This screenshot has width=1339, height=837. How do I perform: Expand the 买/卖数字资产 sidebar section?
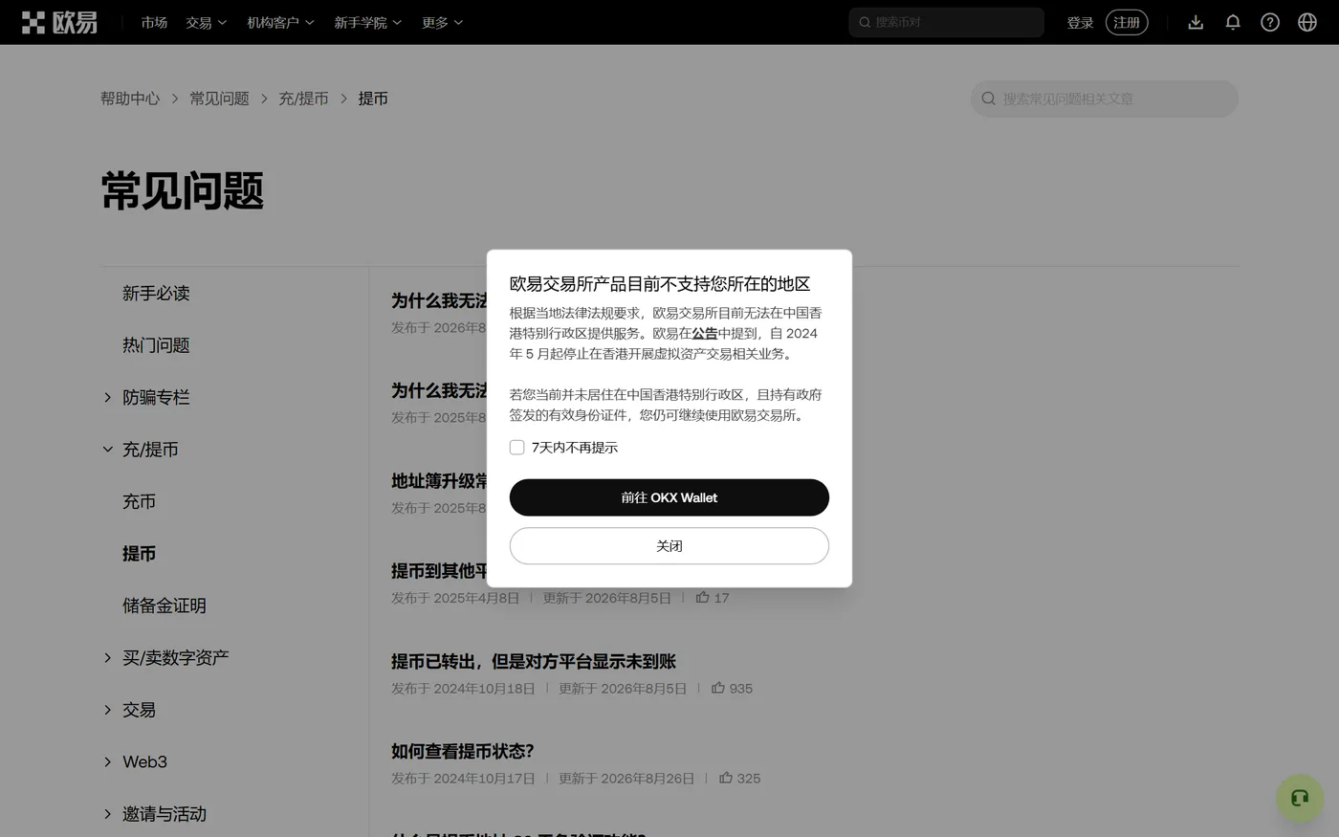108,657
